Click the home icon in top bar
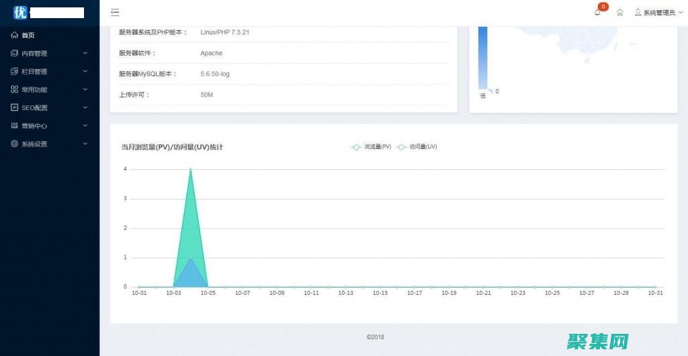Screen dimensions: 688x356 tap(620, 12)
